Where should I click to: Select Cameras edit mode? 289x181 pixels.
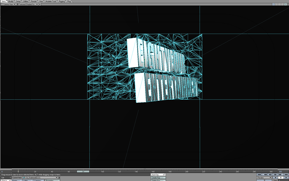click(39, 180)
